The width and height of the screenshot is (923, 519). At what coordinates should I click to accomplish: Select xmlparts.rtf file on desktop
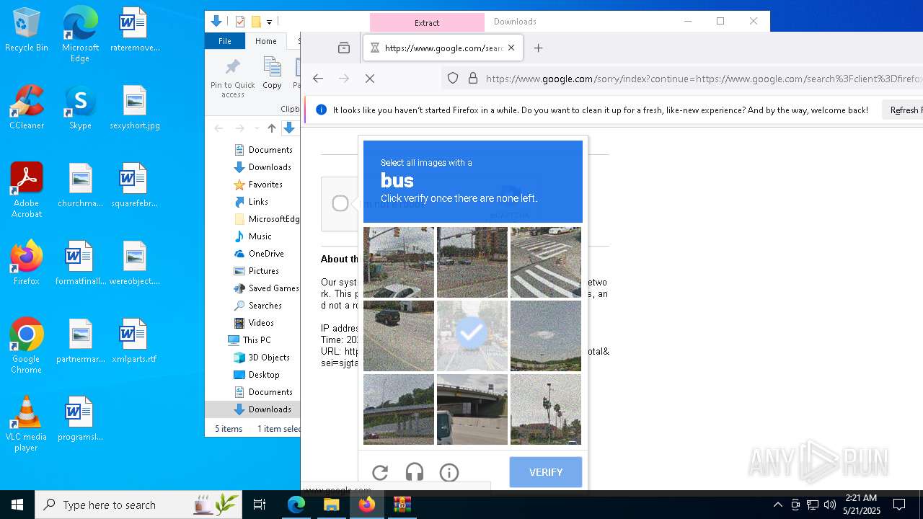(x=134, y=341)
